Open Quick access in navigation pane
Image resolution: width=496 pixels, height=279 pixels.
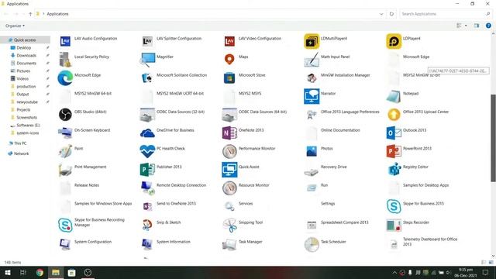[25, 40]
